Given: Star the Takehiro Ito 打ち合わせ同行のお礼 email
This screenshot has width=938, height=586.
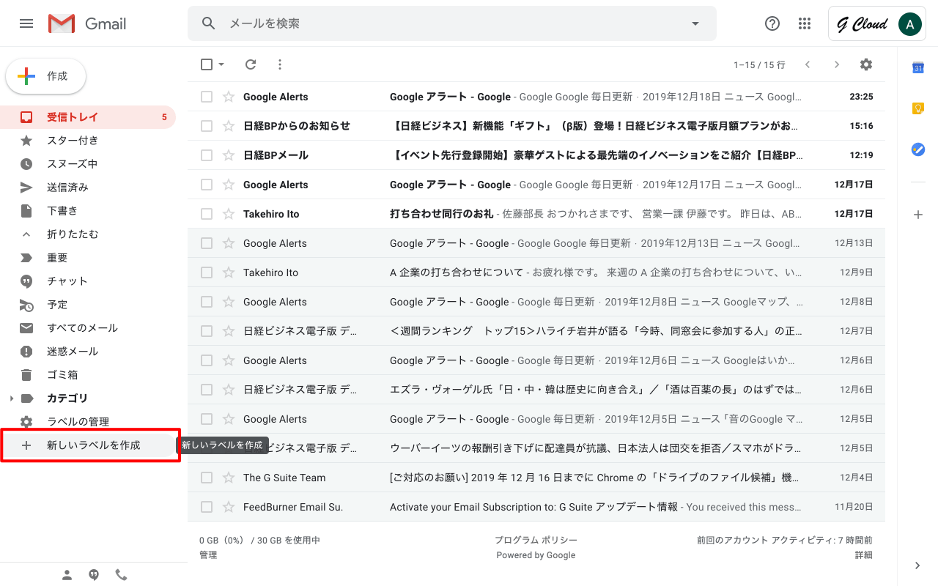Looking at the screenshot, I should pos(229,214).
